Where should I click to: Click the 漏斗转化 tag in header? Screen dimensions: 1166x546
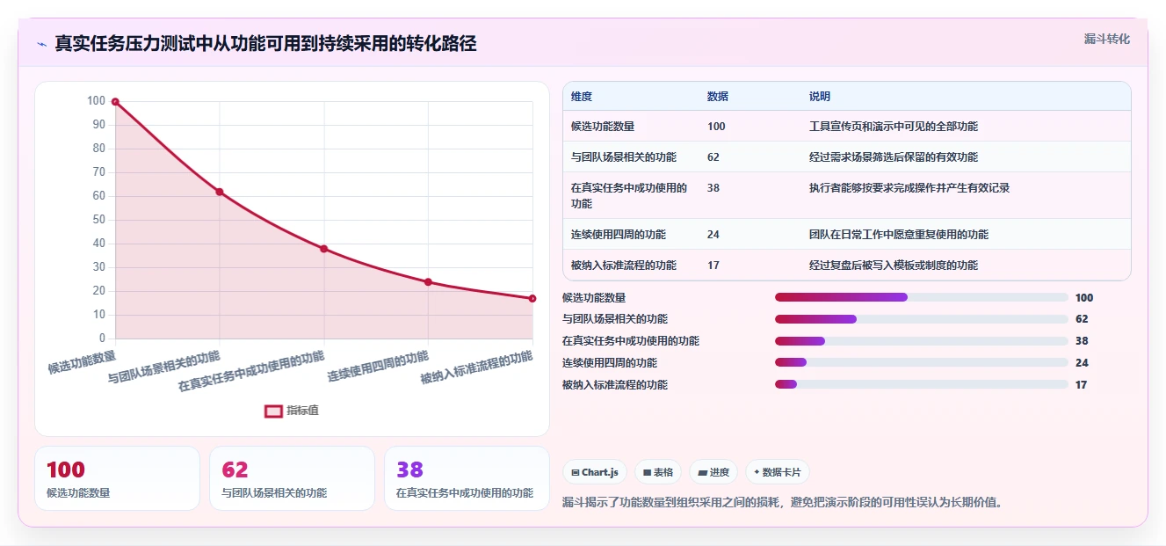(x=1106, y=39)
